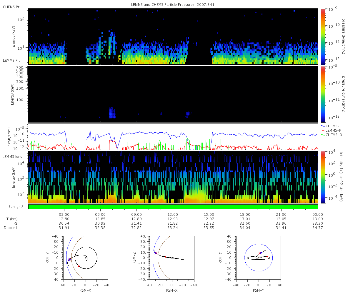Screen dimensions: 353x294
Task: Click the Rs value '33.30'
Action: click(x=318, y=223)
